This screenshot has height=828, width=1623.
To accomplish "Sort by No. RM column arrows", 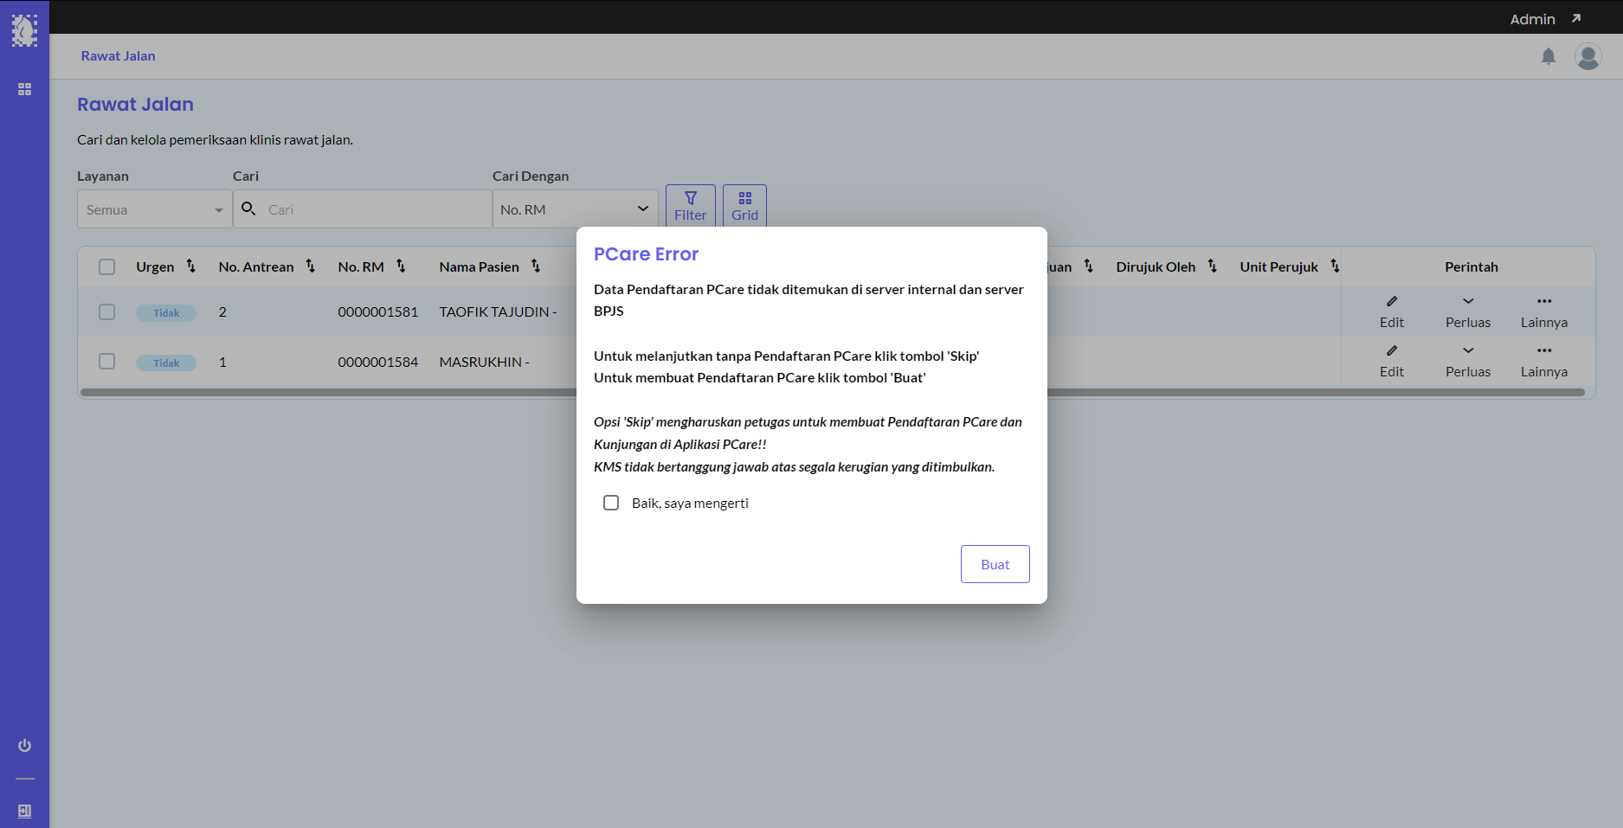I will pos(401,266).
